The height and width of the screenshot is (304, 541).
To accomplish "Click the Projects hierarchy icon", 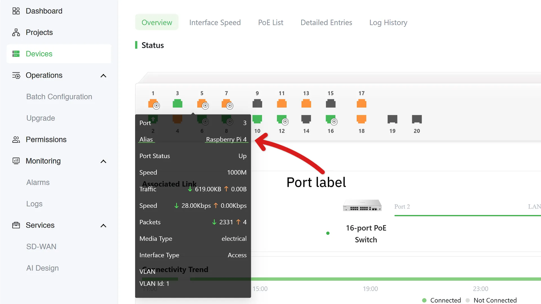I will pyautogui.click(x=16, y=32).
